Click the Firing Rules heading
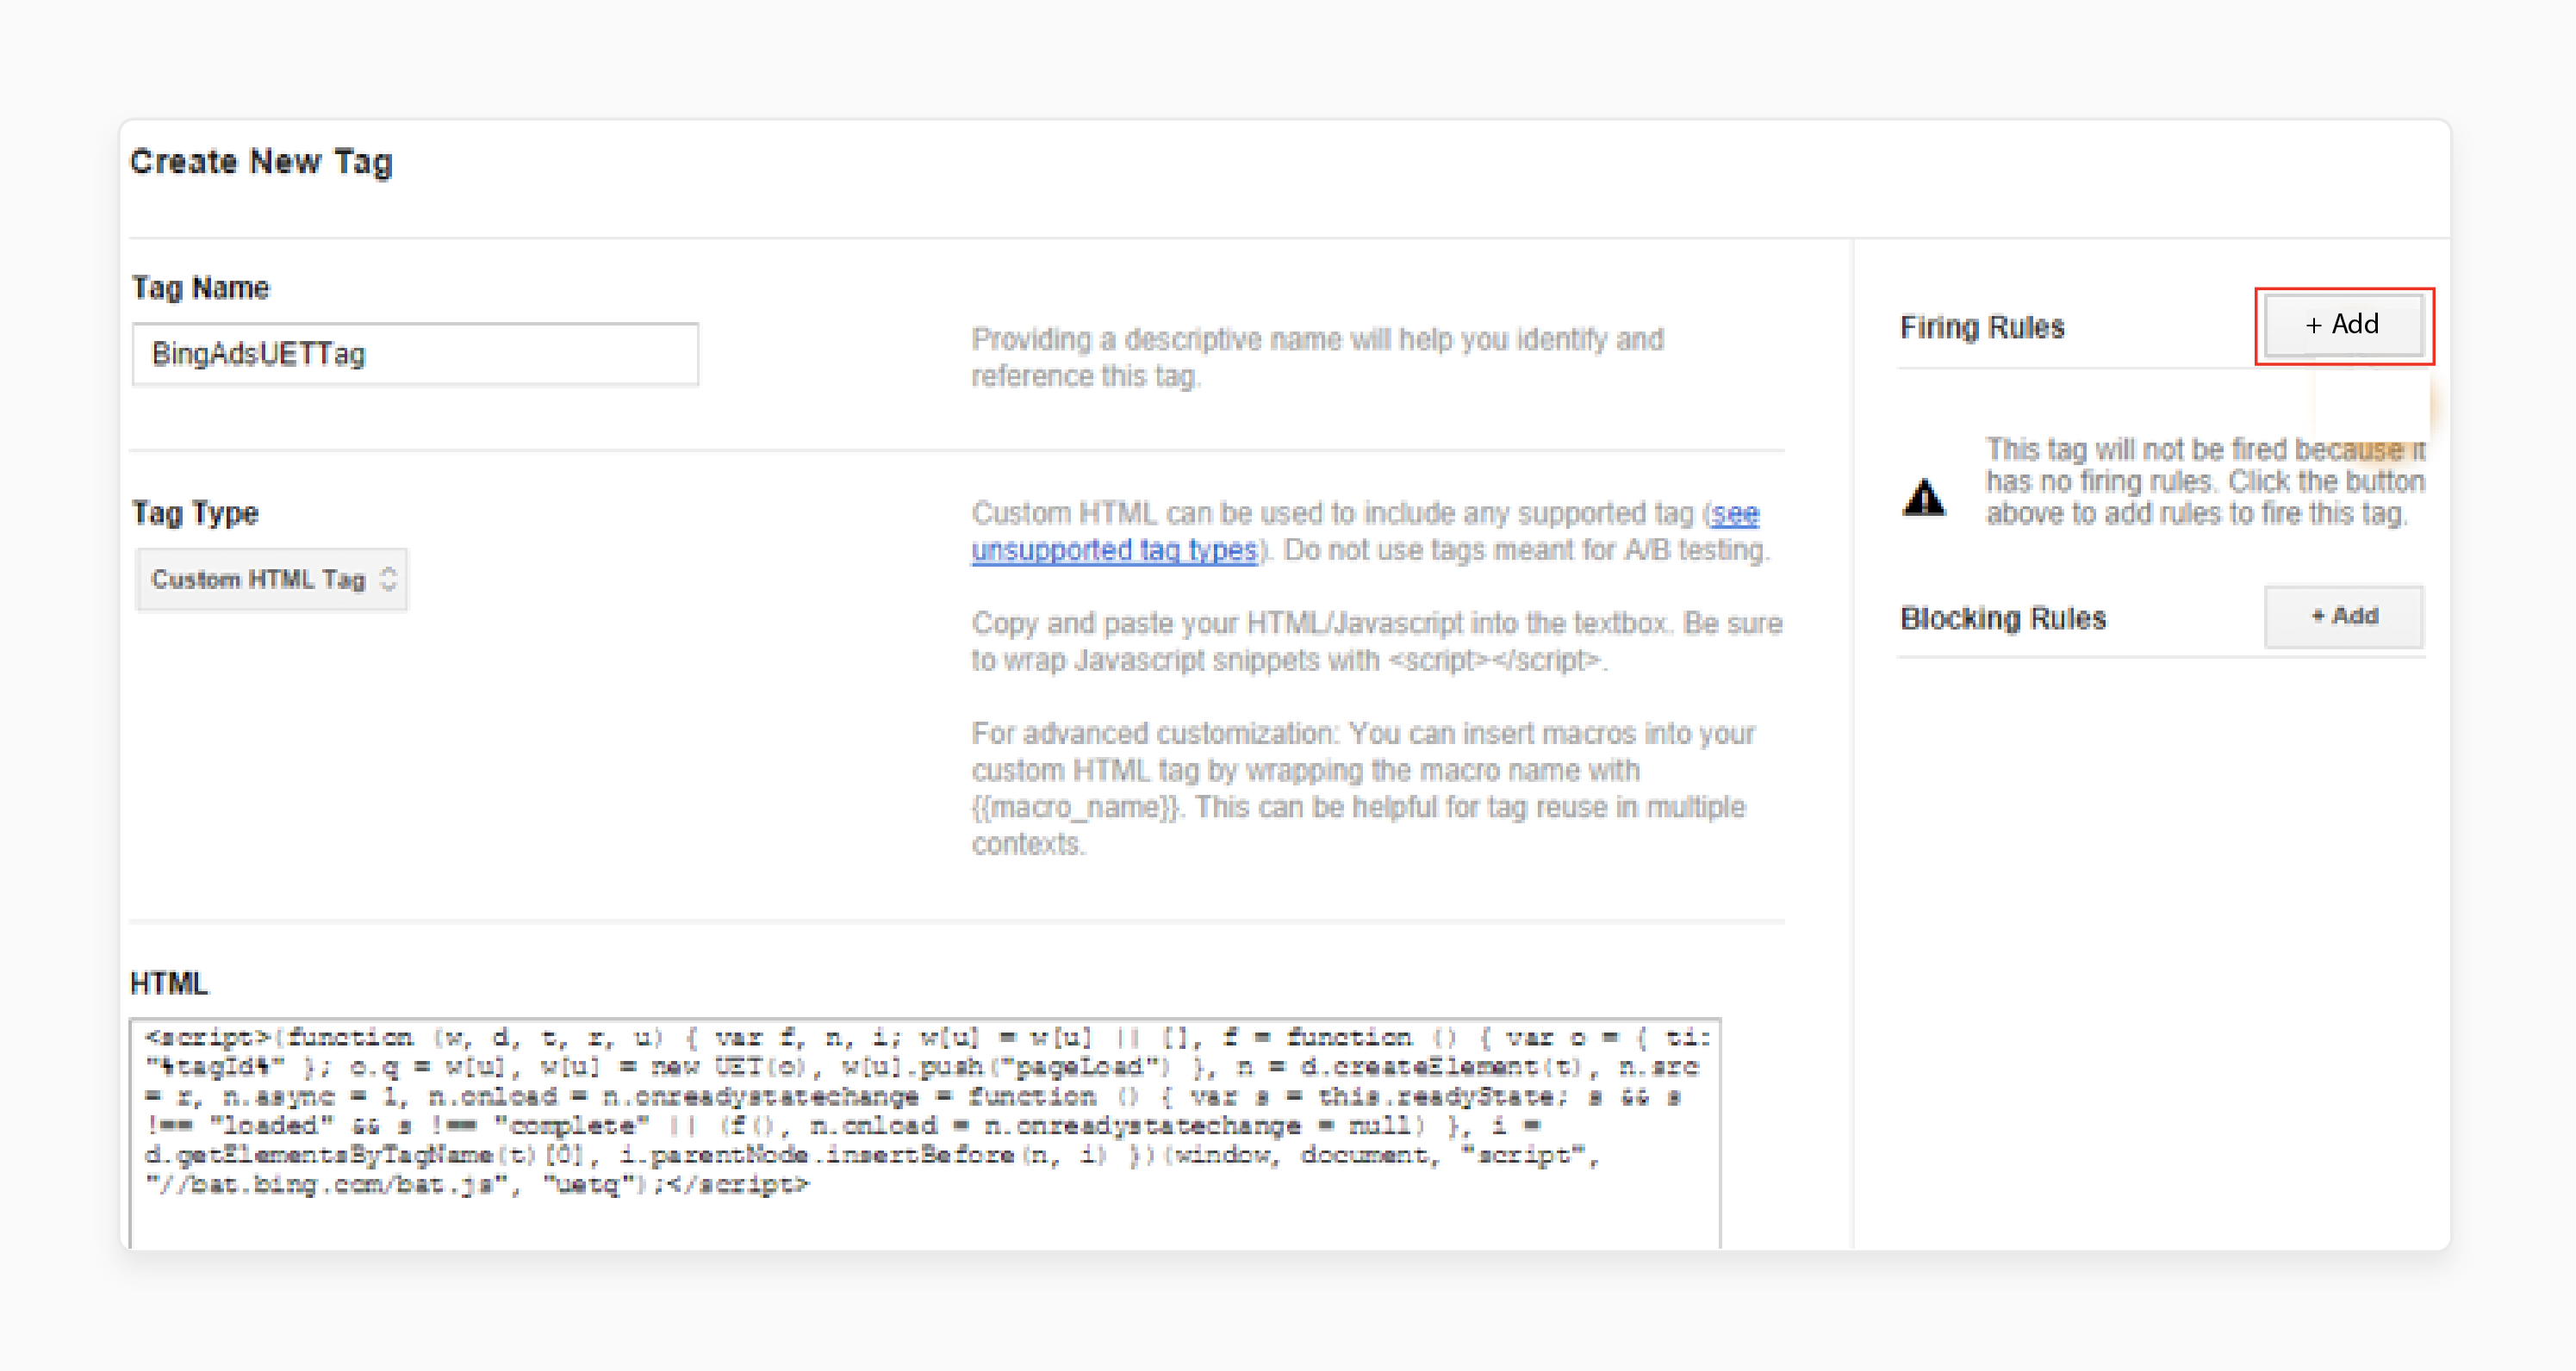The width and height of the screenshot is (2576, 1371). (1982, 326)
